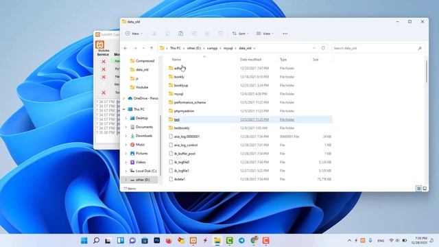Sort by the Type column header

[x=283, y=60]
